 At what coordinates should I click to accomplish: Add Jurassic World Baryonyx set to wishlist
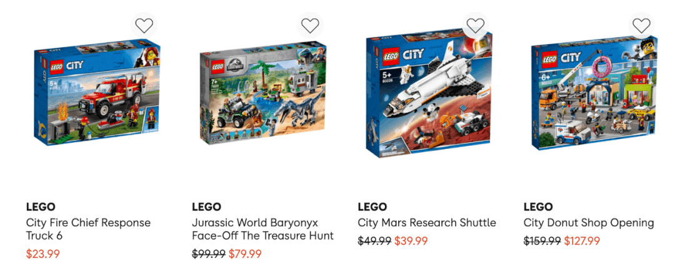pos(310,26)
